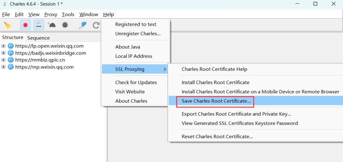Minimize the Charles window
Viewport: 343px width, 162px height.
[x=297, y=4]
